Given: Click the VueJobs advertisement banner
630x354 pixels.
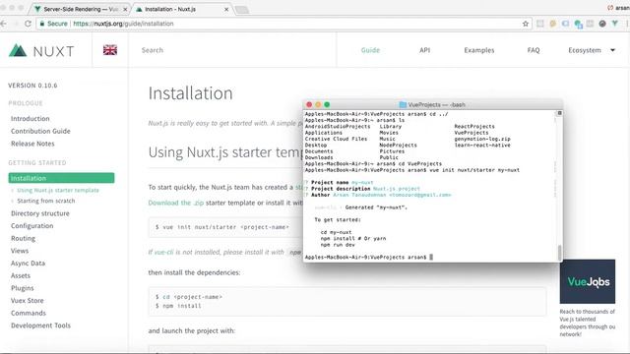Looking at the screenshot, I should click(x=588, y=281).
